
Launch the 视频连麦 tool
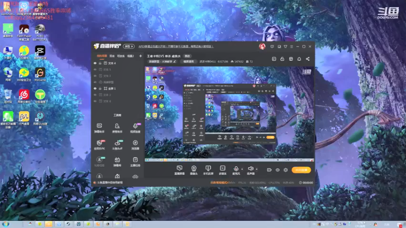(135, 128)
